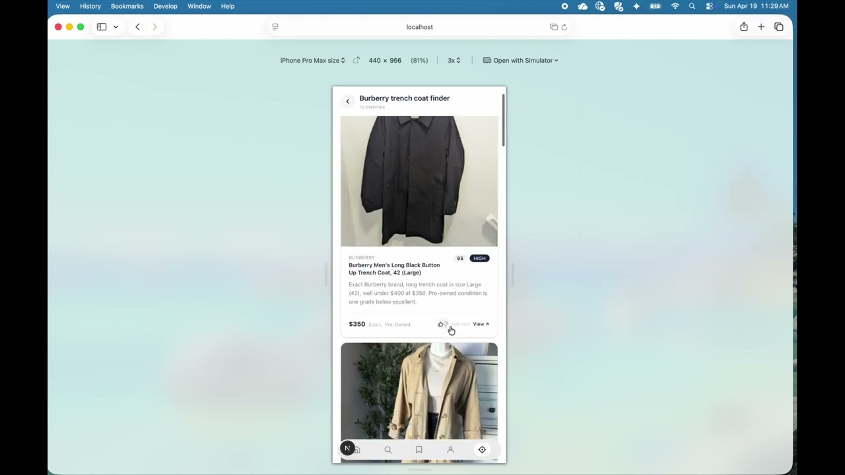Open the tan trench coat photo
845x475 pixels.
(x=419, y=391)
